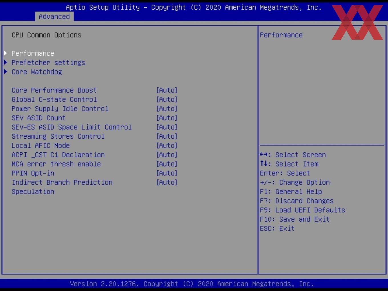Click the arrow beside Performance

(x=5, y=53)
